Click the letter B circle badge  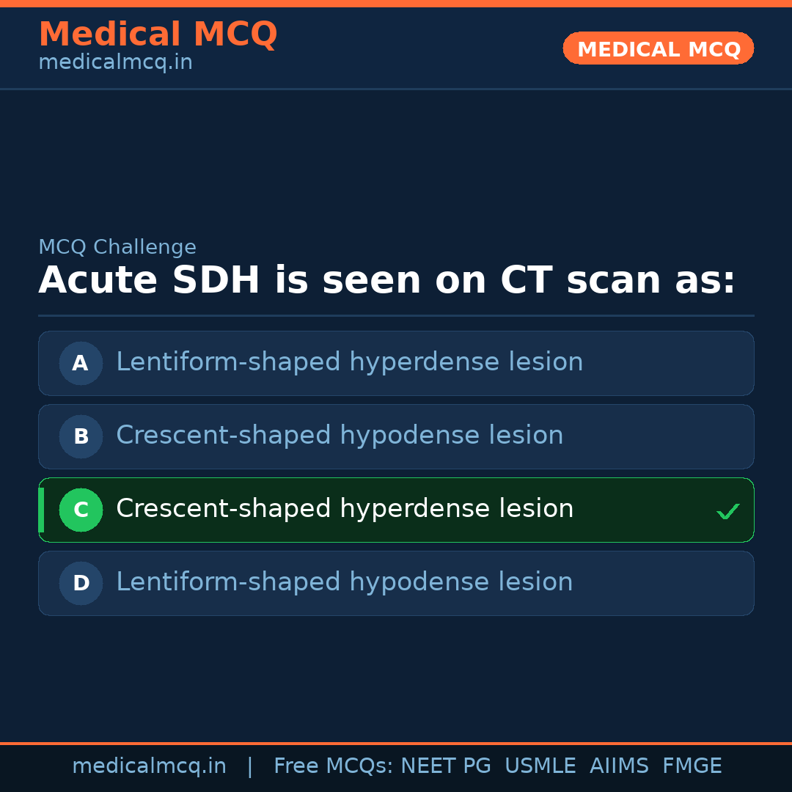pos(81,436)
